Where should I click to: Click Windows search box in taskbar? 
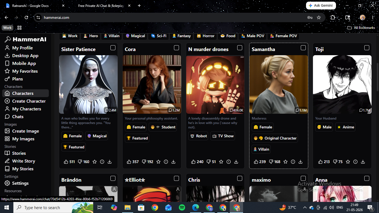pyautogui.click(x=54, y=207)
